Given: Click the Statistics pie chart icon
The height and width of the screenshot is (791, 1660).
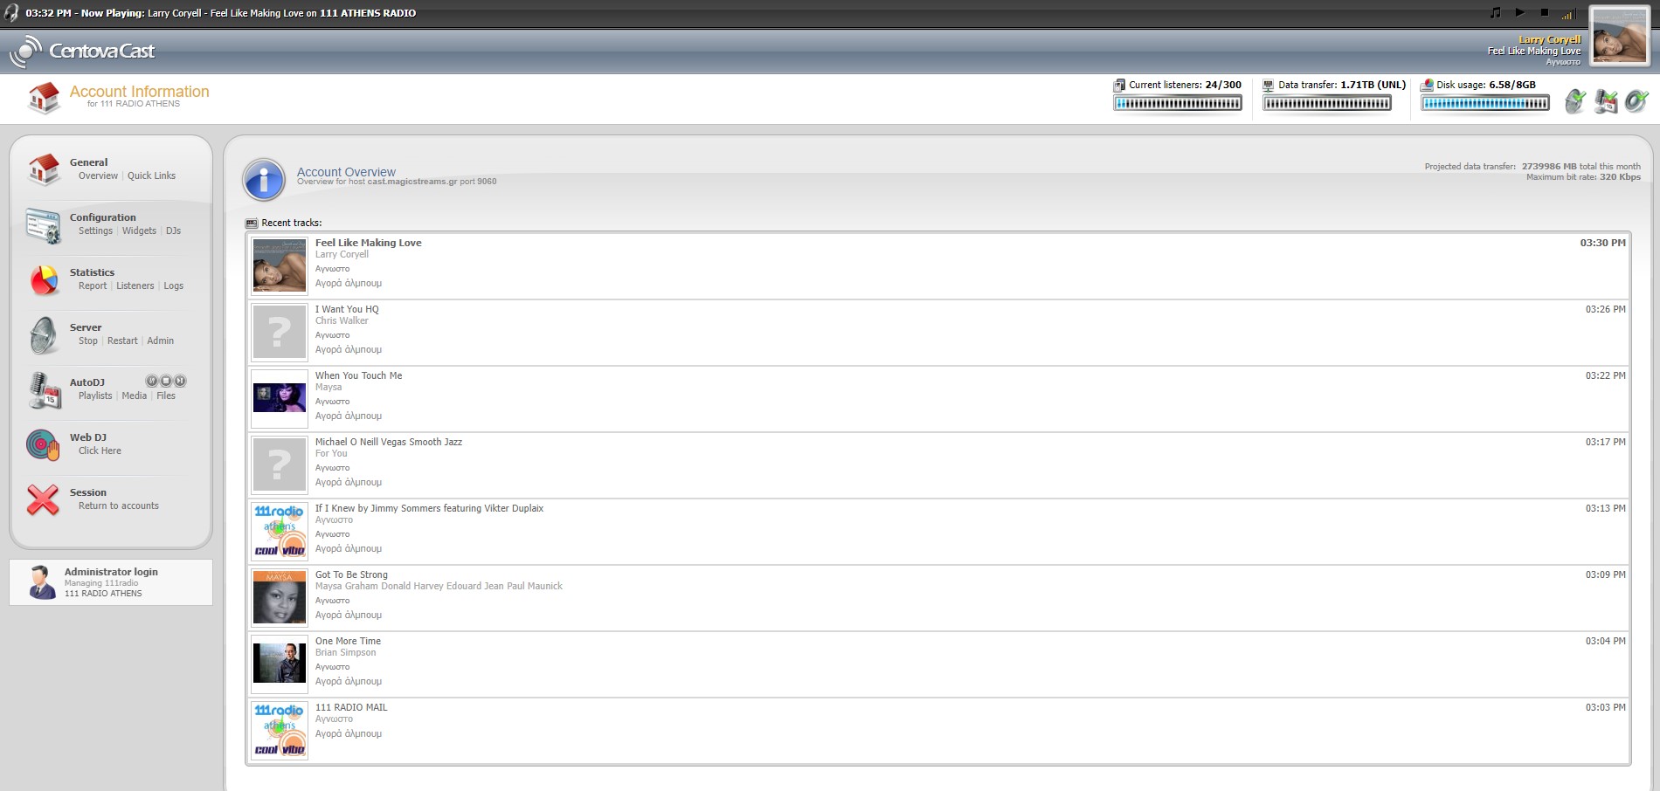Looking at the screenshot, I should [43, 280].
